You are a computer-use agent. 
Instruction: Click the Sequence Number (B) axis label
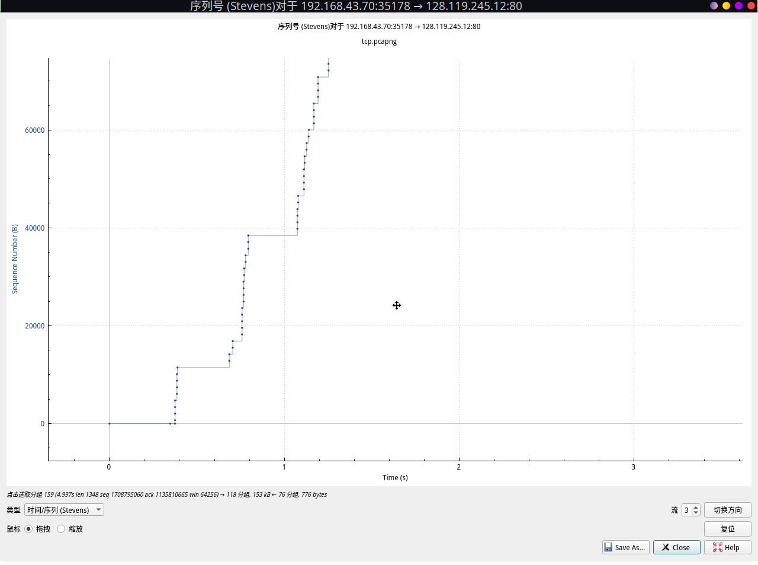[x=15, y=259]
